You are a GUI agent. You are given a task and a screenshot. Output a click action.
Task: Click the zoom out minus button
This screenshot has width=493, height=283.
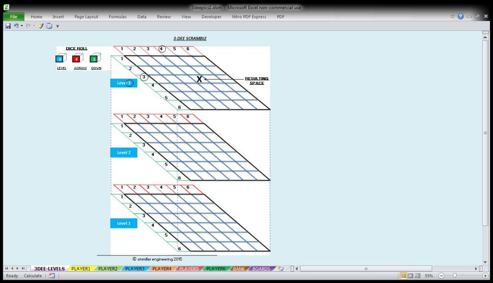[441, 276]
